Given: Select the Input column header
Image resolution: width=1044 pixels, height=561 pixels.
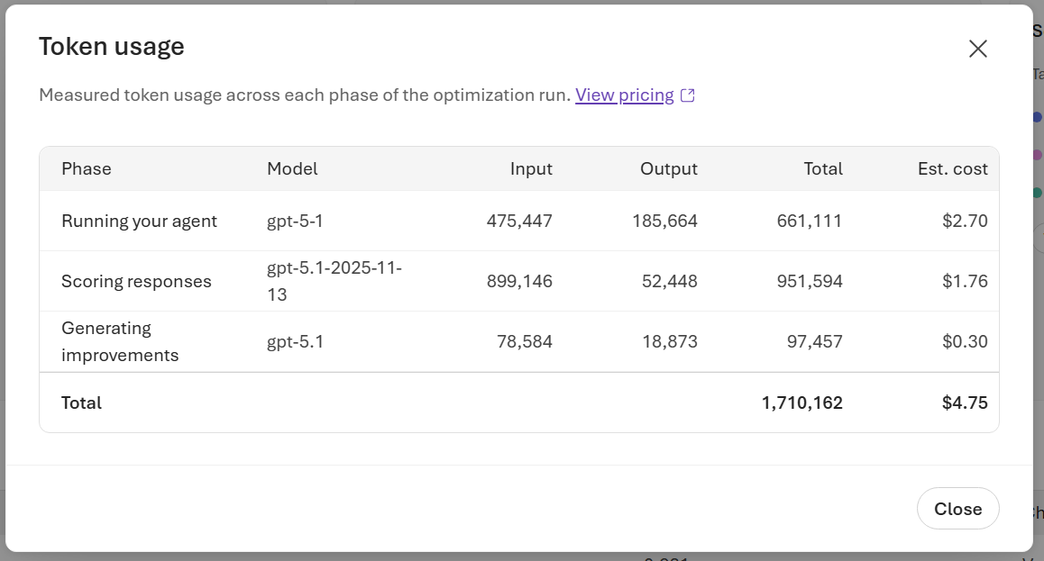Looking at the screenshot, I should tap(531, 168).
